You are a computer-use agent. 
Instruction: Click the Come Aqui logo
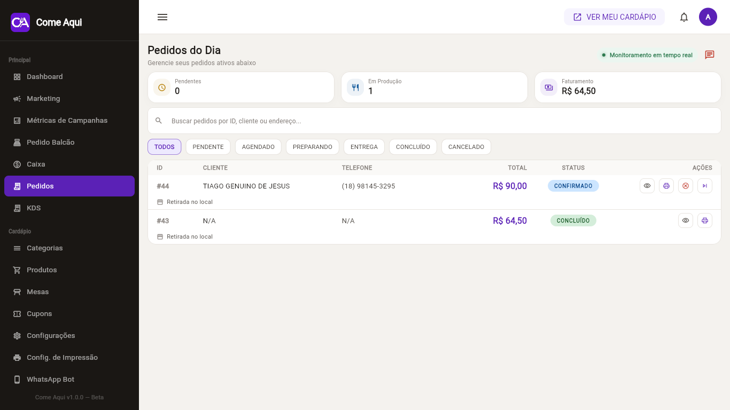point(20,22)
